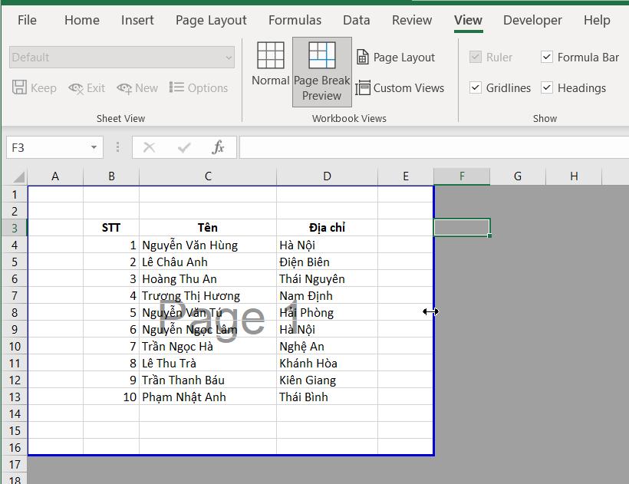This screenshot has height=484, width=629.
Task: Toggle the Ruler checkbox
Action: [x=476, y=57]
